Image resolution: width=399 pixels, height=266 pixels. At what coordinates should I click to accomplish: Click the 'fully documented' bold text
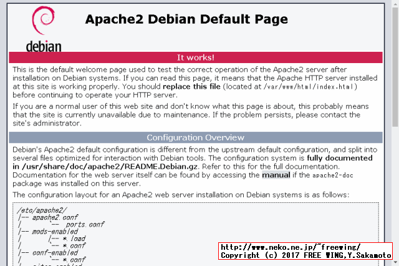click(x=340, y=158)
